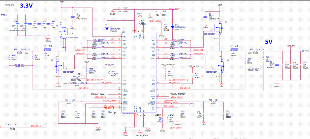Select the VCCA_3V3 power label
Screen dimensions: 310x139
[x=110, y=65]
